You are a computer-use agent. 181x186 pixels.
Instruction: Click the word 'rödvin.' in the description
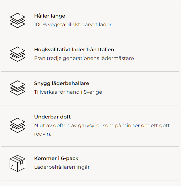[43, 134]
